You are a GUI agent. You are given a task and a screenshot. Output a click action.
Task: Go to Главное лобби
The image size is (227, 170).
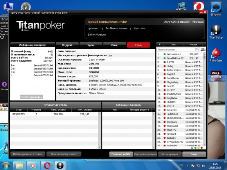pyautogui.click(x=121, y=154)
